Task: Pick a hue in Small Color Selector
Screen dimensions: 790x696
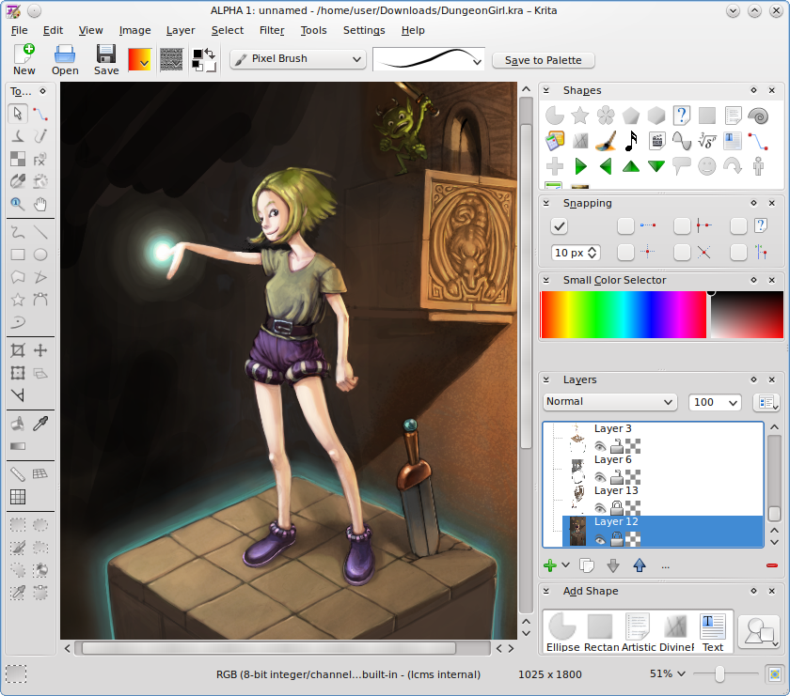Action: [x=623, y=314]
